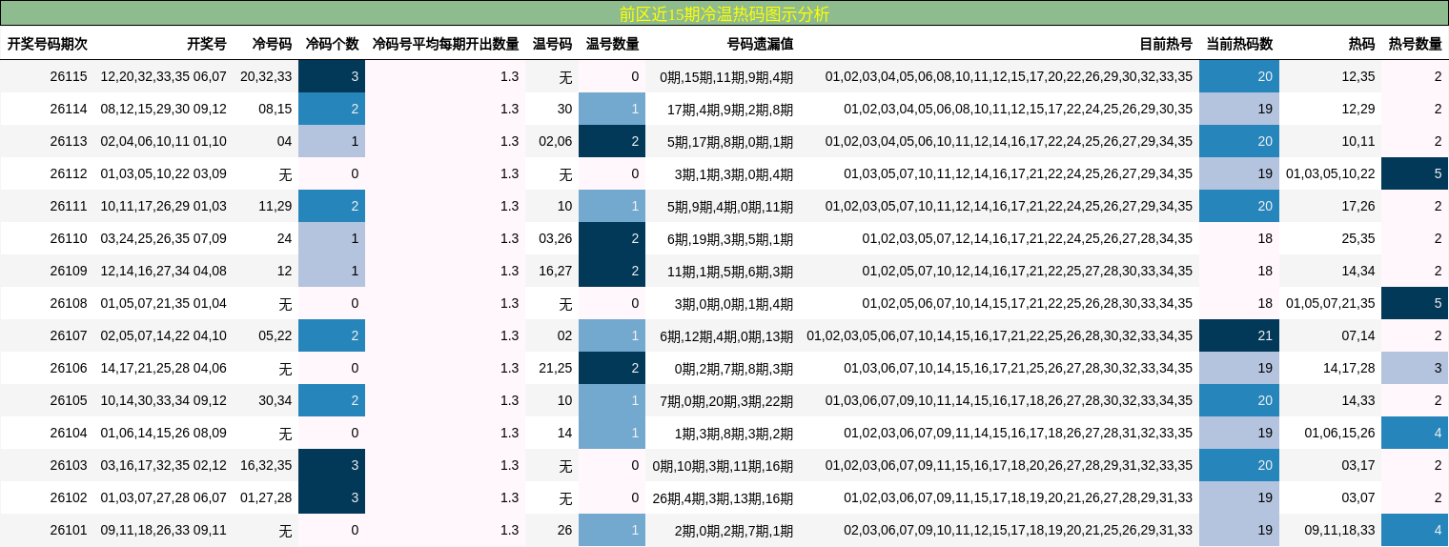This screenshot has height=547, width=1449.
Task: Click current hot count 21 cell
Action: [x=1239, y=335]
